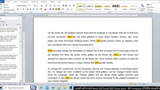Click the Text Effects glowing A icon

pyautogui.click(x=37, y=9)
